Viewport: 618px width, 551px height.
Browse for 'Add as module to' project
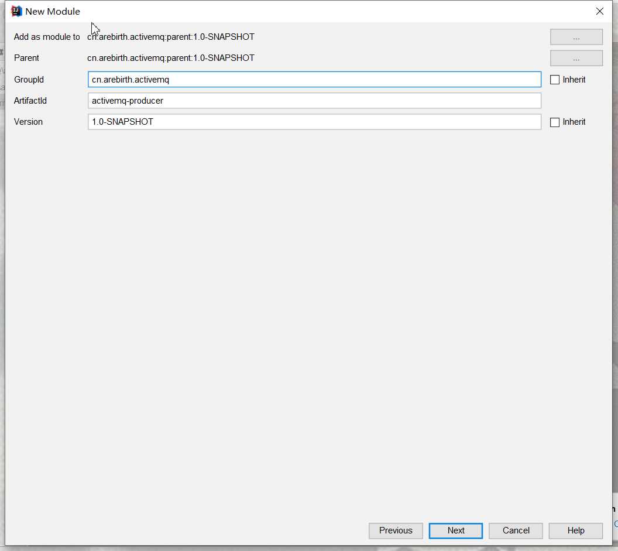coord(576,37)
